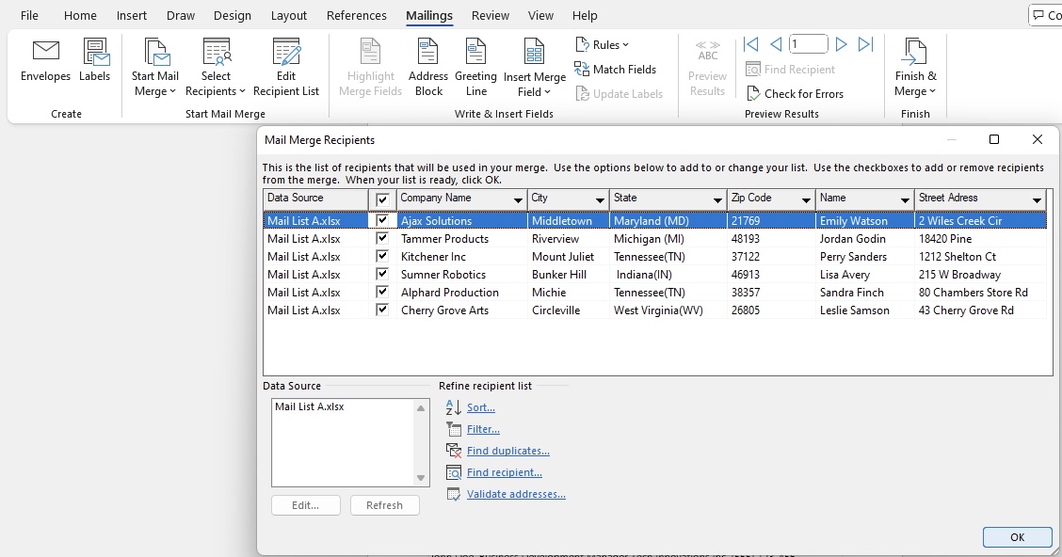Expand the City column dropdown
Screen dimensions: 1062x557
(x=600, y=200)
